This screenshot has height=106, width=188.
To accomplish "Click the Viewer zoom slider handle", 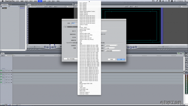I will (35, 47).
